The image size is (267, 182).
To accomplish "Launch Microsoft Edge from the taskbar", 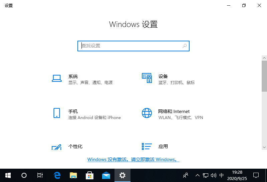I will [57, 175].
